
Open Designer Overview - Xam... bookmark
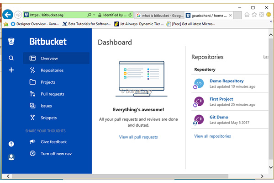click(35, 24)
